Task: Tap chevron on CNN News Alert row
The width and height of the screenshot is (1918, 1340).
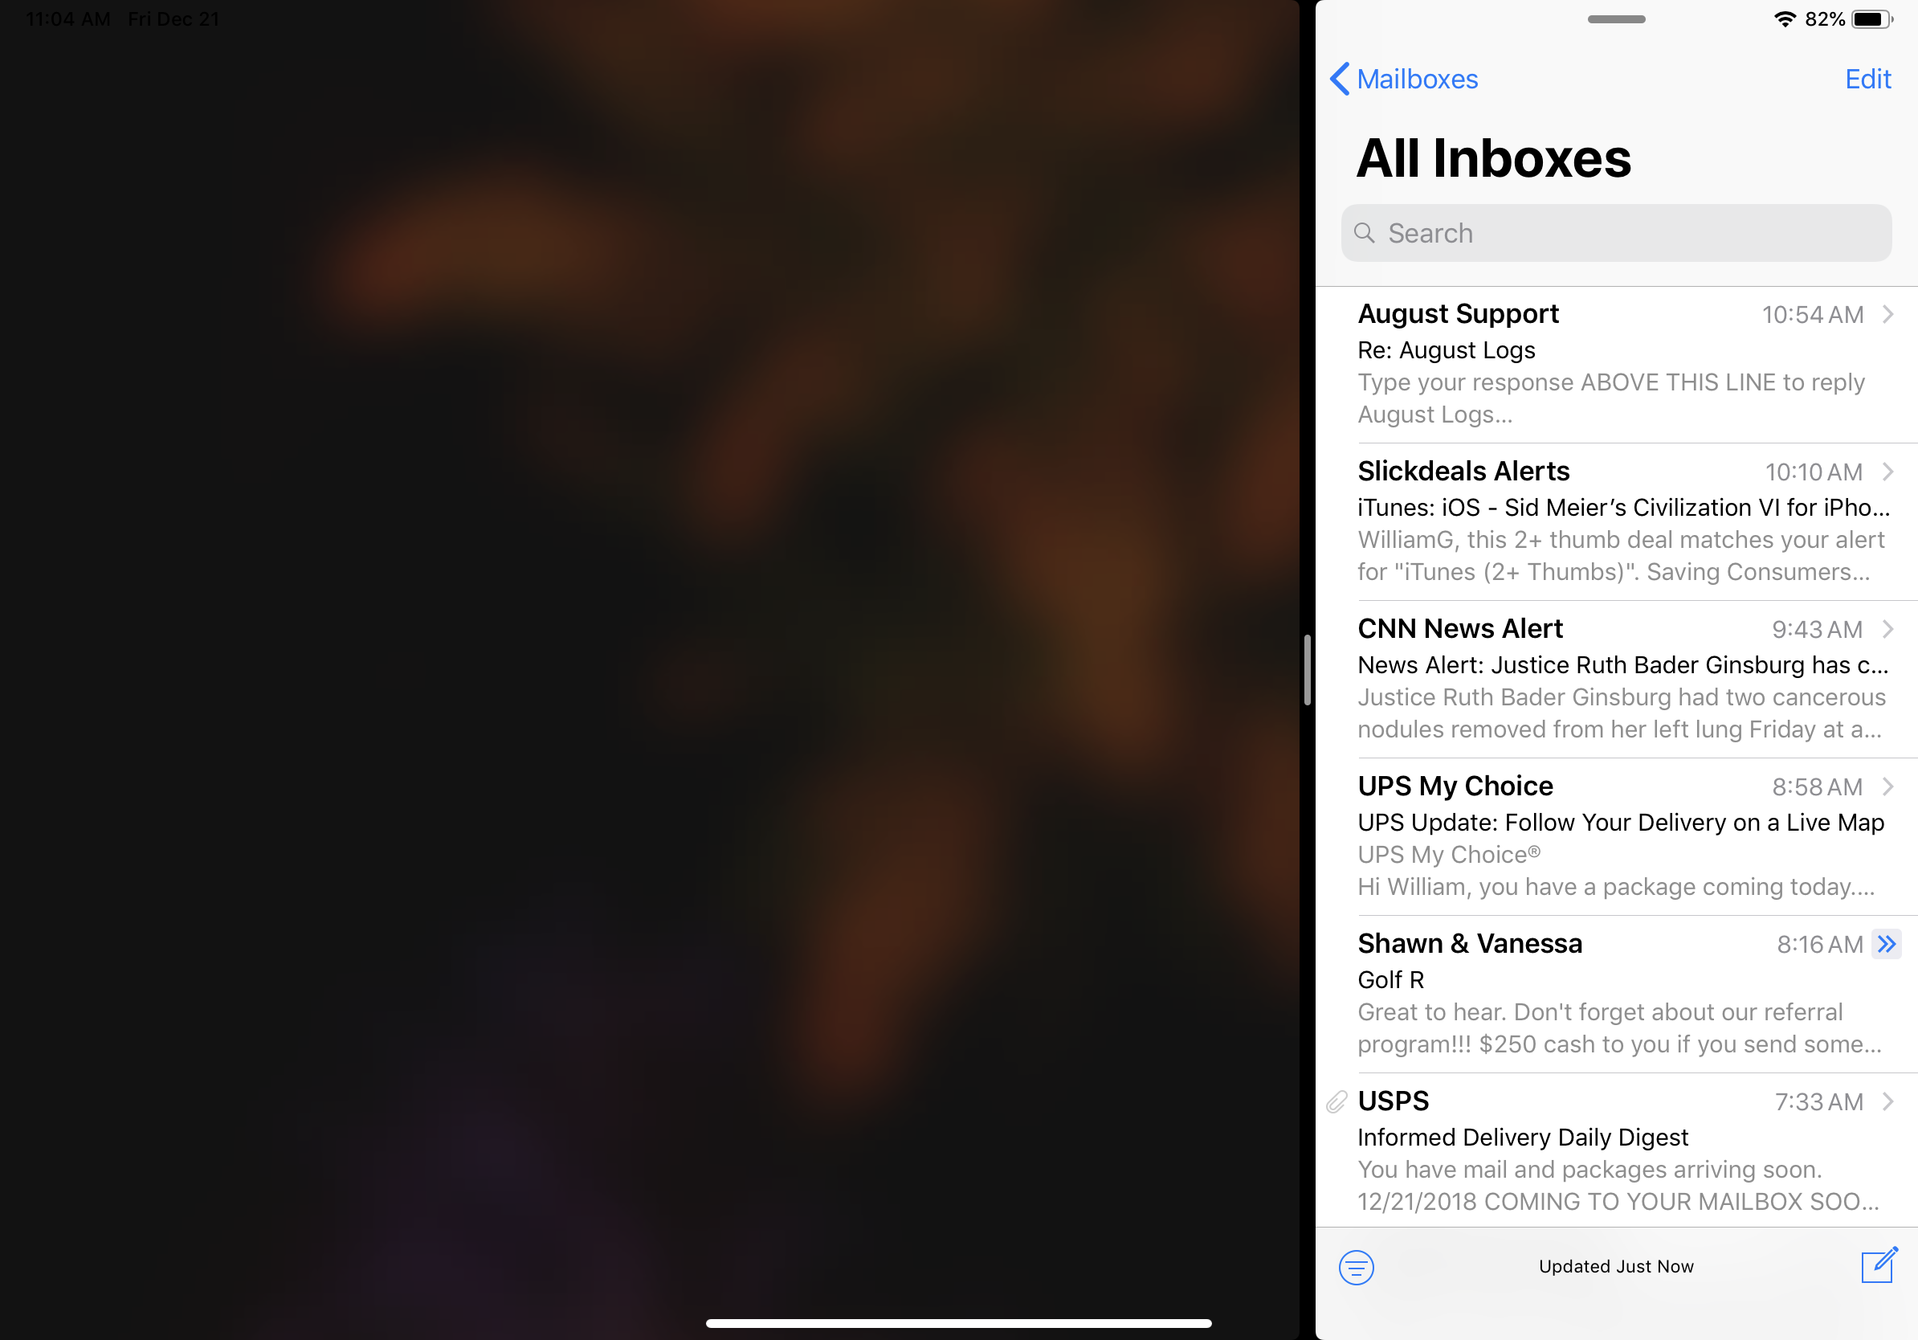Action: pyautogui.click(x=1887, y=629)
